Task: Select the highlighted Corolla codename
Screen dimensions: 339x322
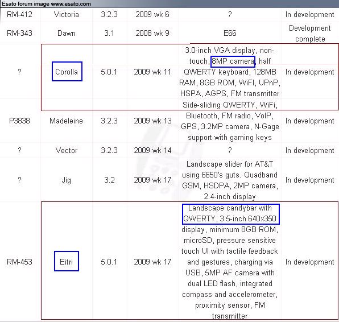Action: tap(67, 71)
